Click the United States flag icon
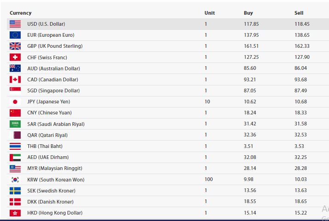329x221 pixels. (15, 24)
